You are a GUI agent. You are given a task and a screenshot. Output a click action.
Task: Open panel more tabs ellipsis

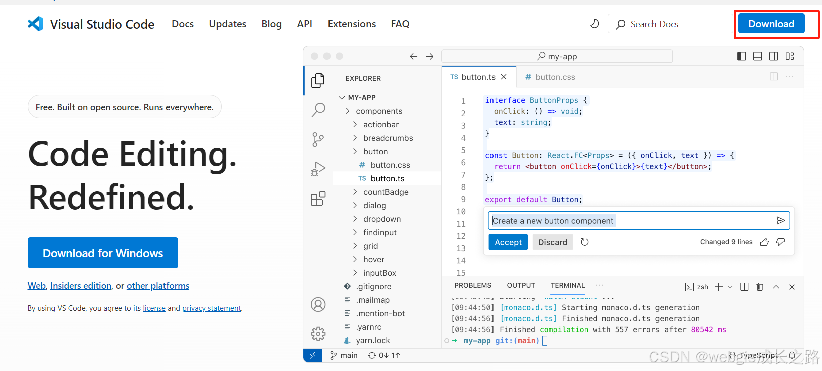click(x=600, y=285)
